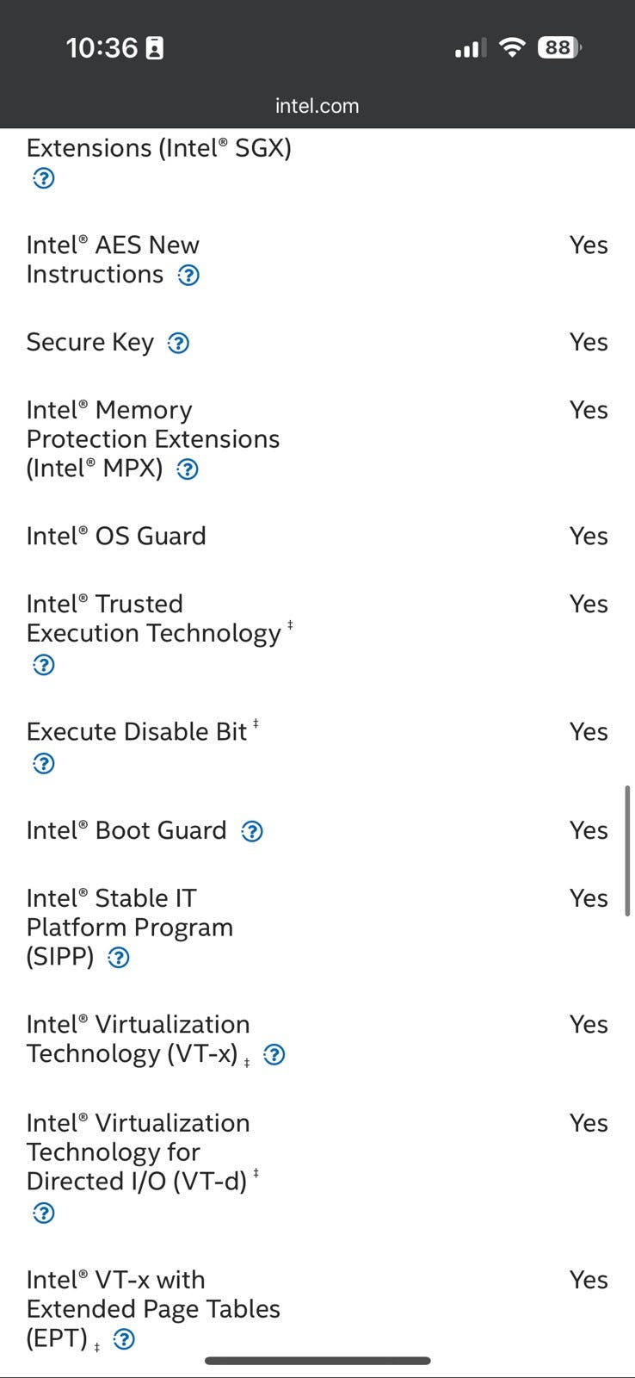This screenshot has width=635, height=1378.
Task: Show help for Extended Page Tables (EPT)
Action: [x=124, y=1339]
